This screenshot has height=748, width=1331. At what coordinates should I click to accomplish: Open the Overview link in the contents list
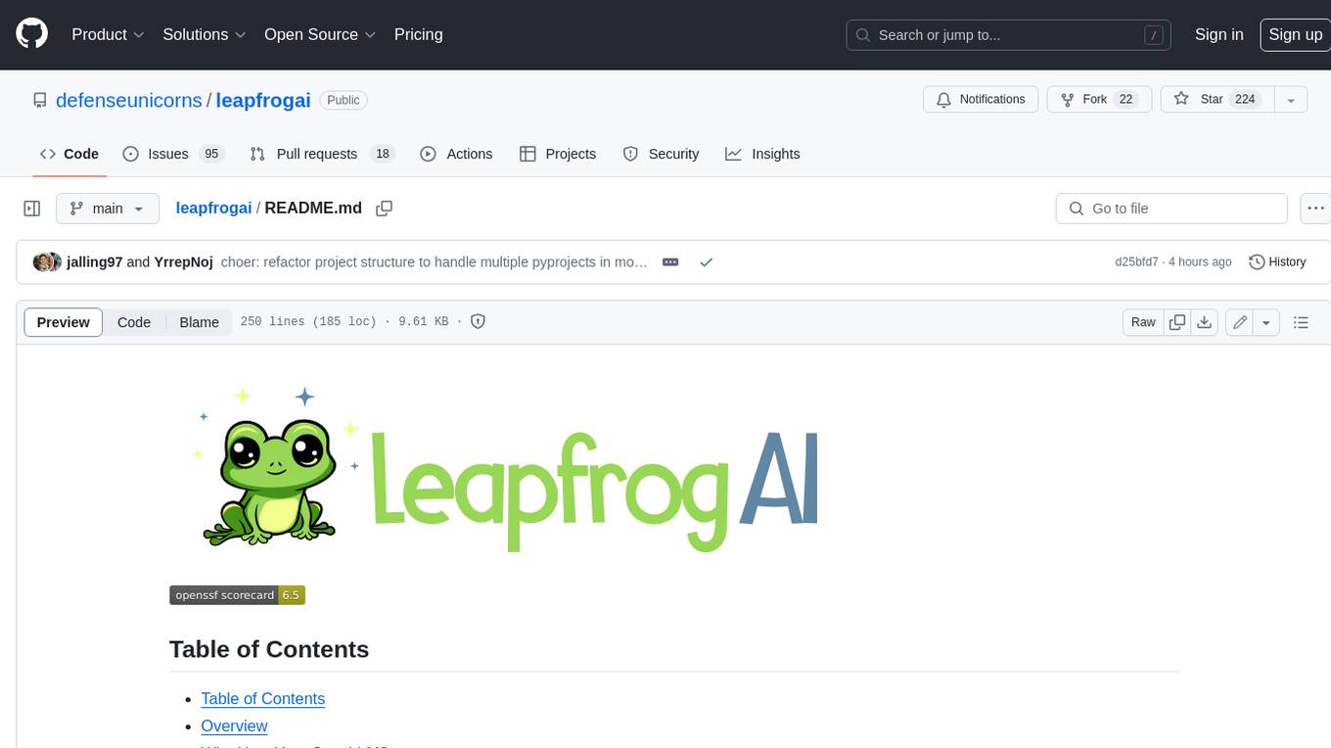234,725
